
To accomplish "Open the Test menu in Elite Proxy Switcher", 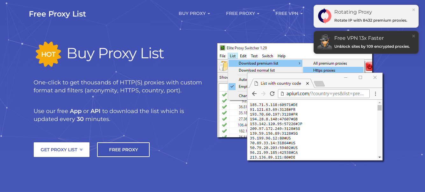I will (x=254, y=56).
